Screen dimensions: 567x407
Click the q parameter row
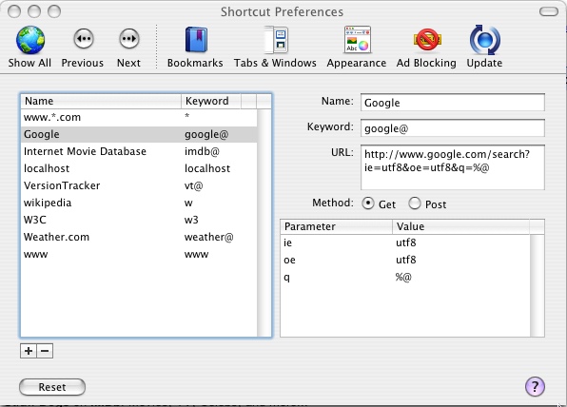pyautogui.click(x=405, y=278)
